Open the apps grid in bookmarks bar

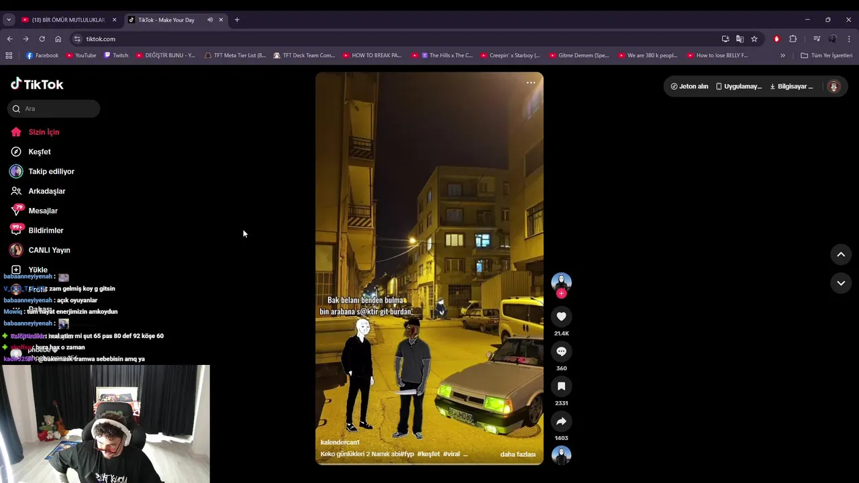9,56
